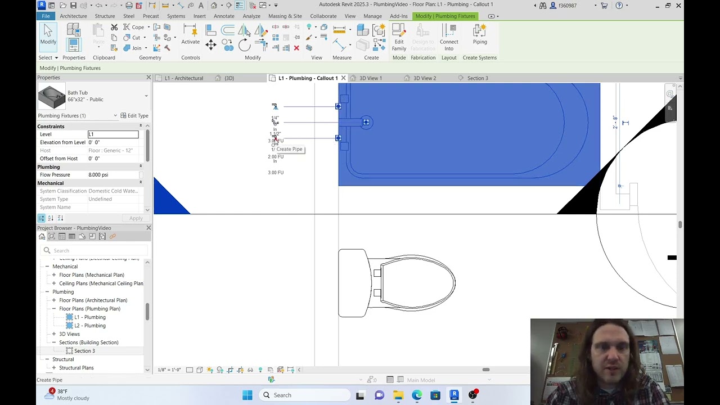
Task: Click the Piping icon
Action: (x=480, y=34)
